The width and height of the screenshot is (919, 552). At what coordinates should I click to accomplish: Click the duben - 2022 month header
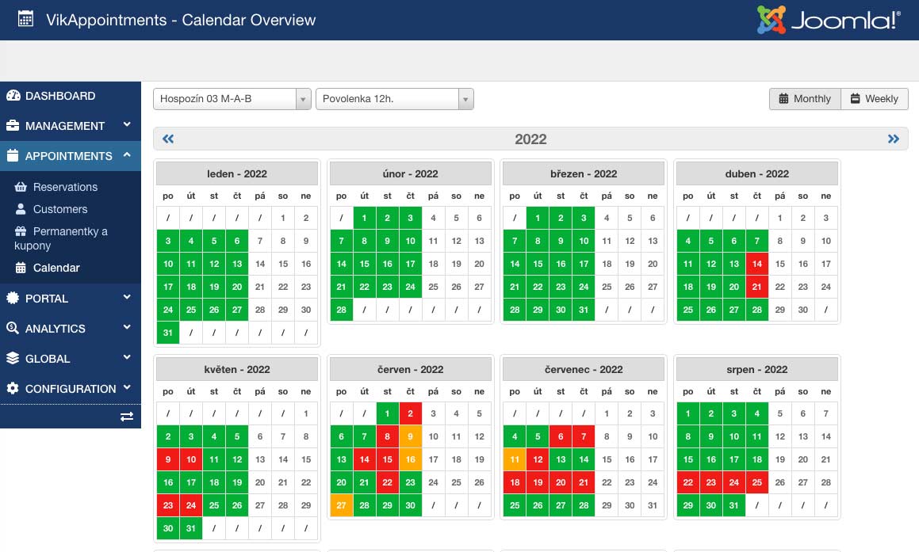pos(756,174)
